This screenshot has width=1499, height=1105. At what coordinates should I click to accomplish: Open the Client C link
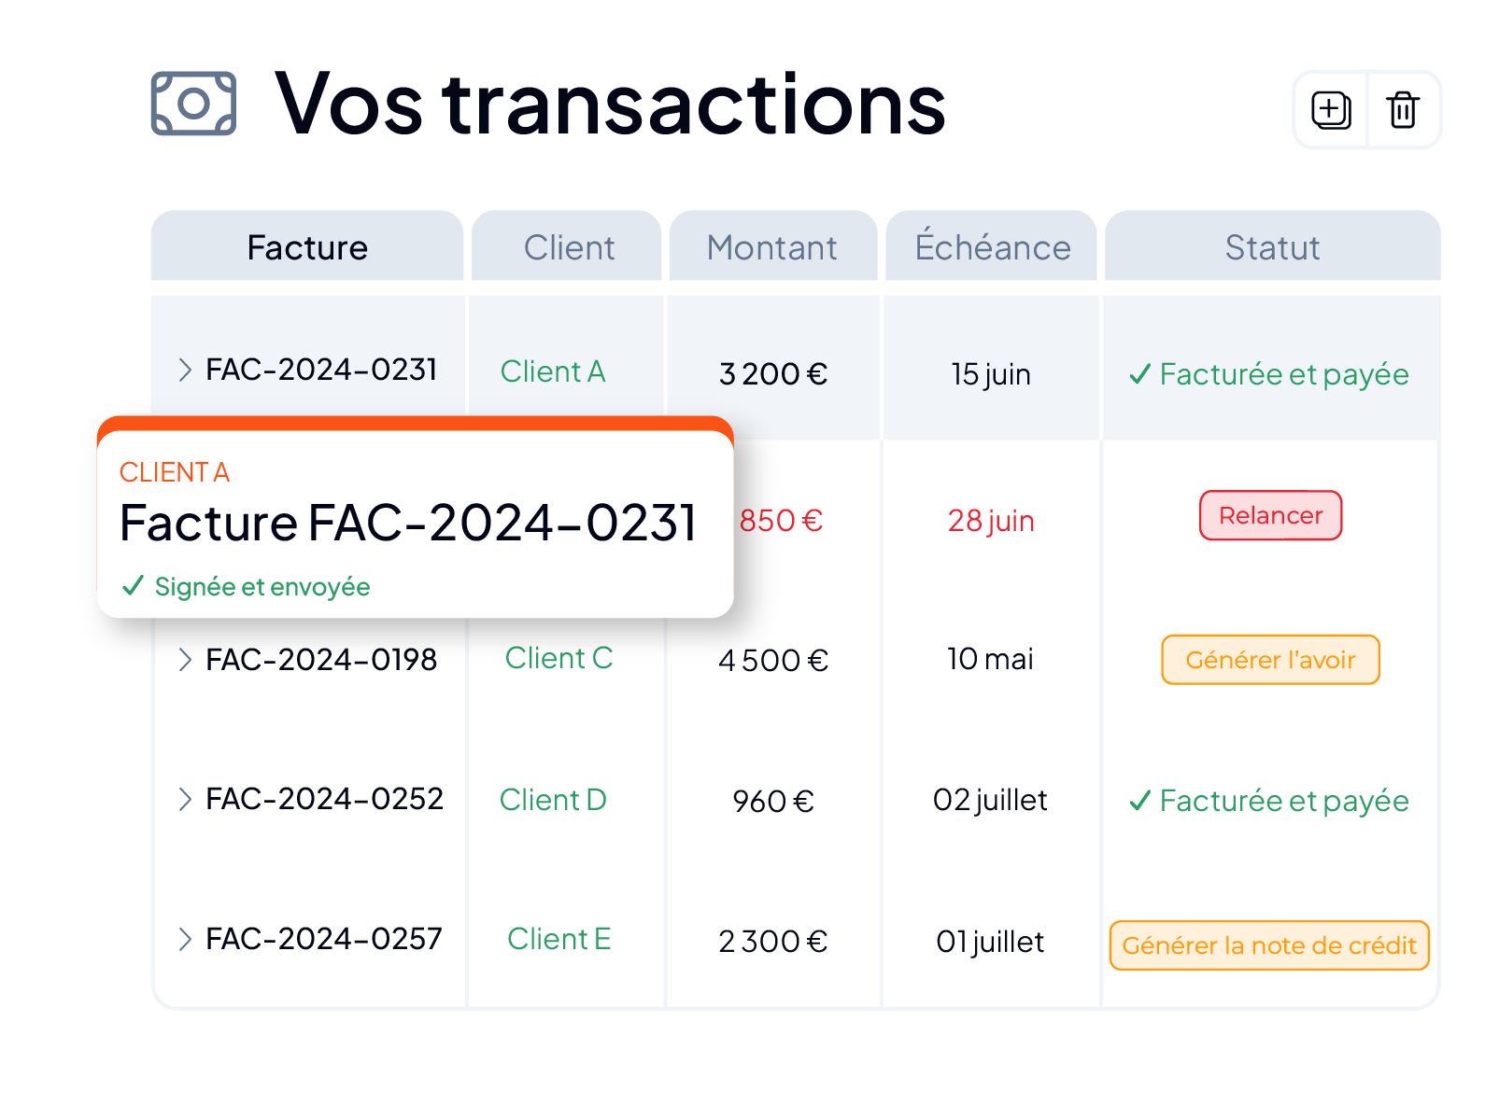(x=559, y=658)
